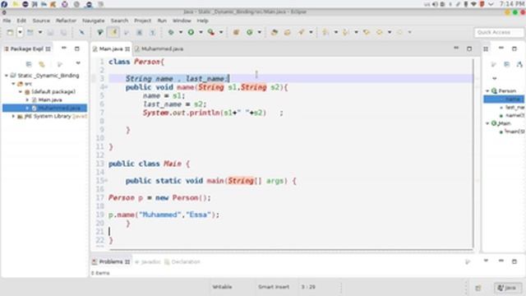This screenshot has width=526, height=296.
Task: Open Package Explorer view menu arrow
Action: [x=78, y=63]
